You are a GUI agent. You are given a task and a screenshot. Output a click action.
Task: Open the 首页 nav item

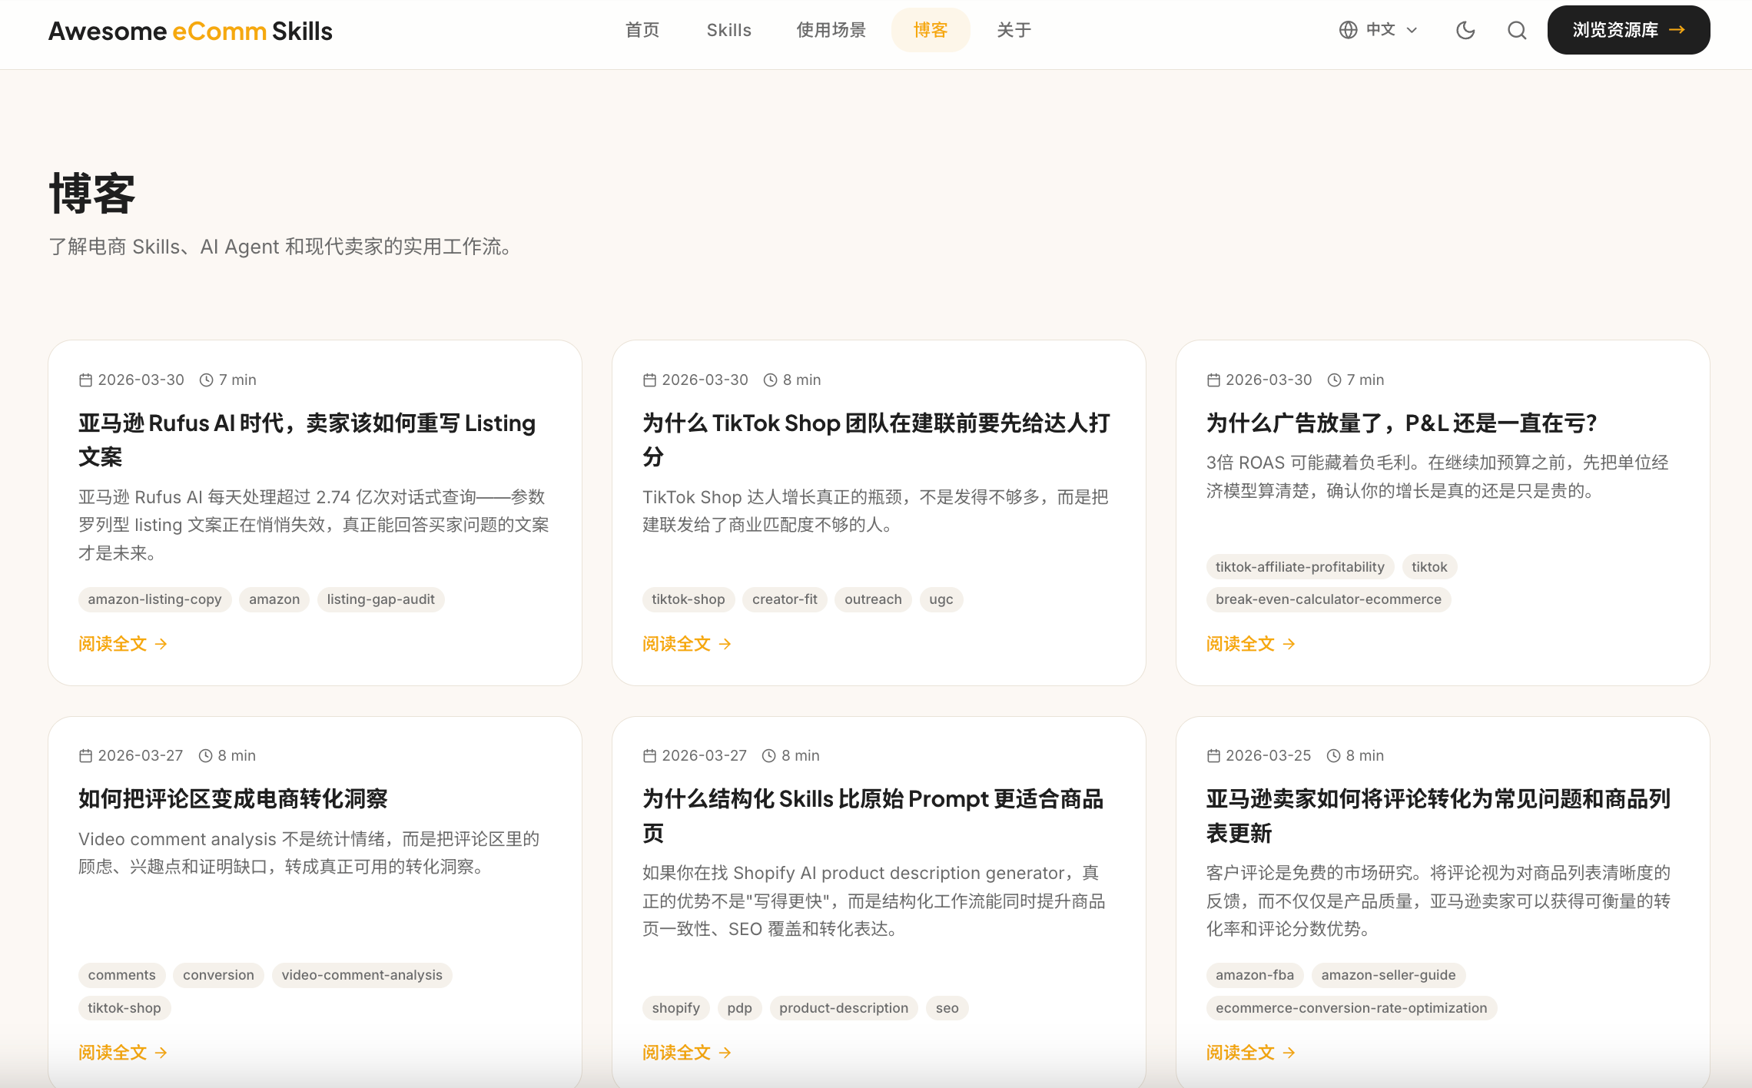tap(642, 30)
